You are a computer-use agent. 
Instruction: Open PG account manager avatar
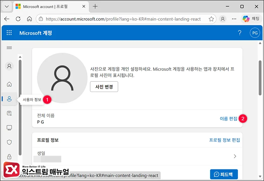pos(255,33)
